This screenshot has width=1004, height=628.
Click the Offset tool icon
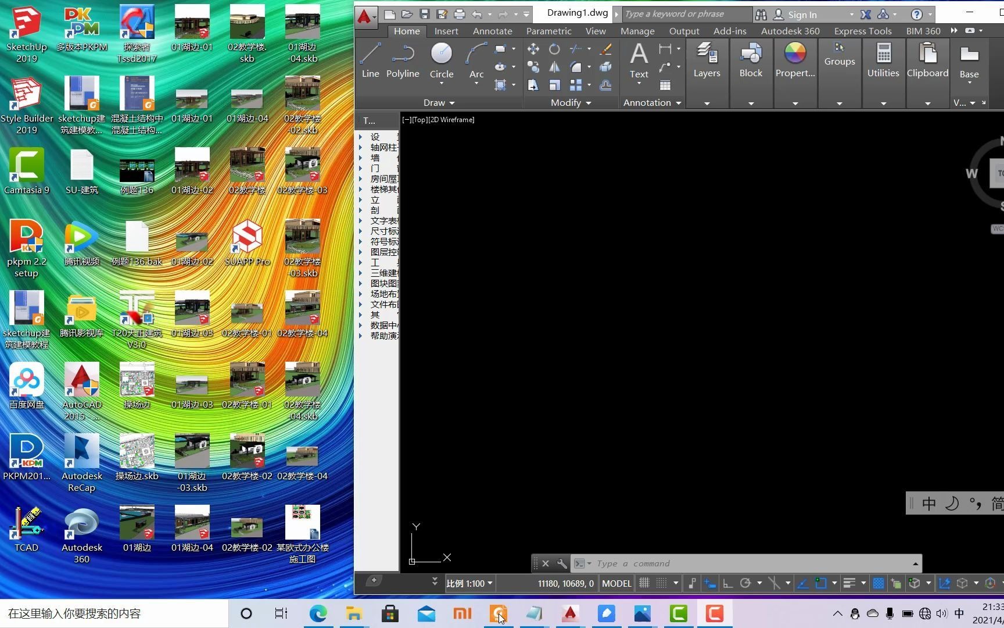tap(605, 85)
